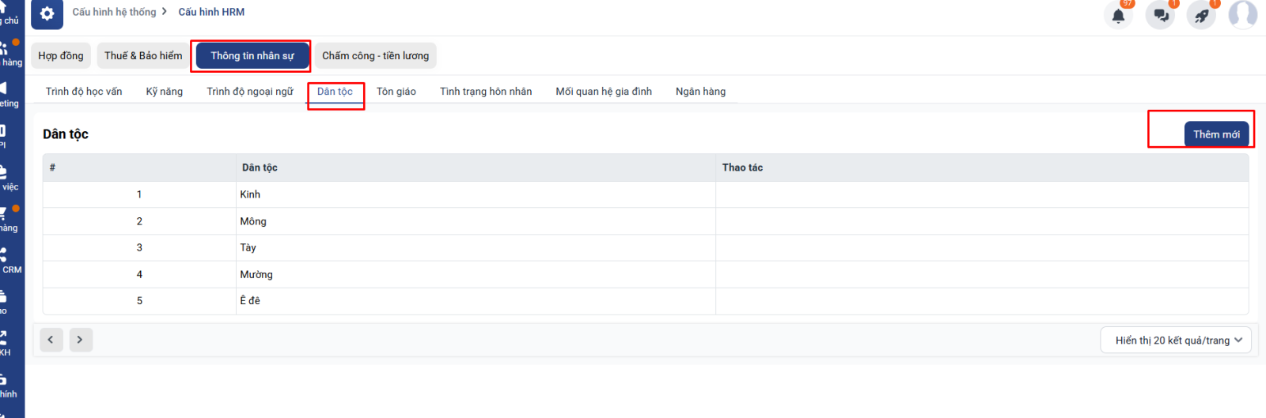This screenshot has height=418, width=1266.
Task: Go to next page of results
Action: [80, 340]
